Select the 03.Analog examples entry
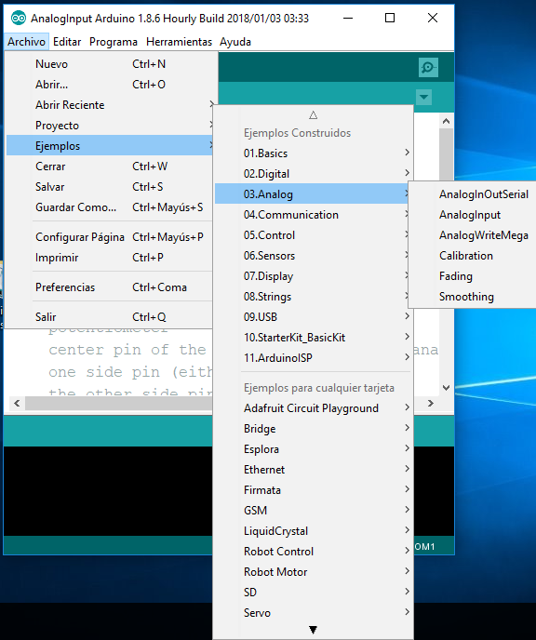Viewport: 536px width, 640px height. coord(313,193)
